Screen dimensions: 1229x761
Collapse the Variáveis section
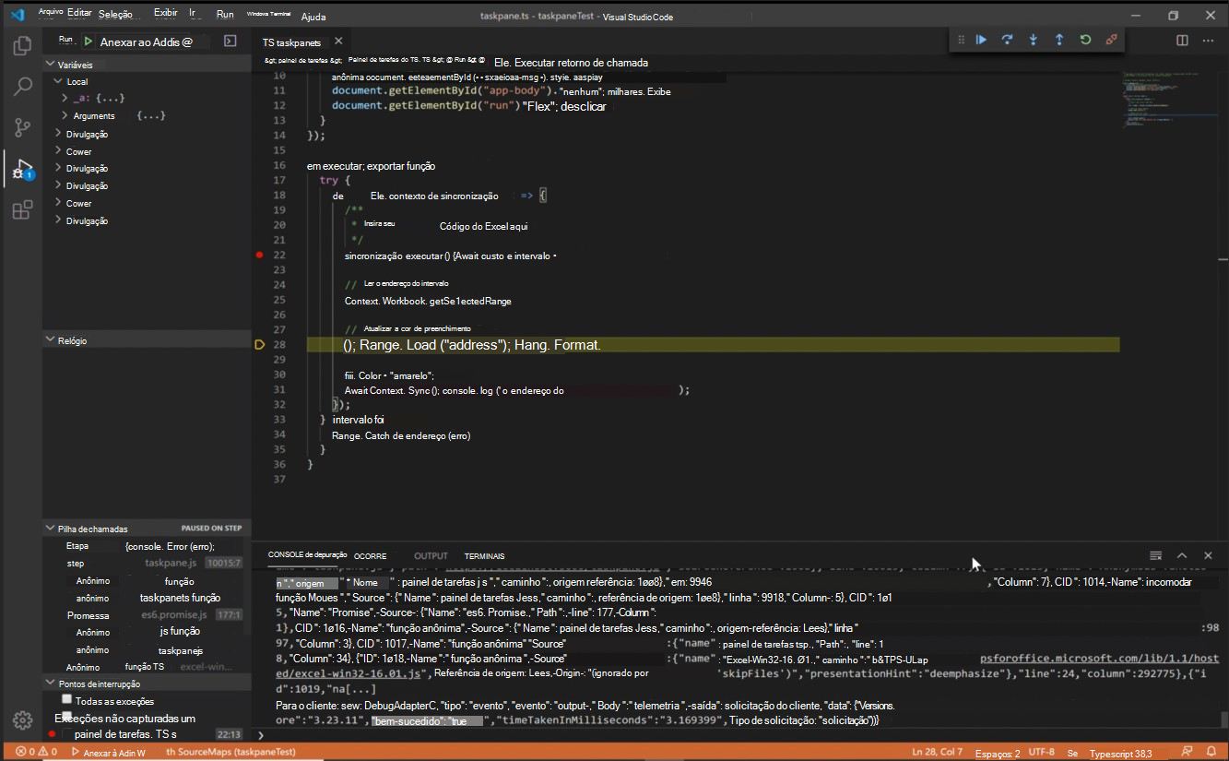pyautogui.click(x=51, y=65)
